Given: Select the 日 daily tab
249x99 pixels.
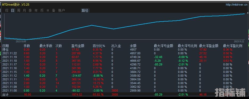Looking at the screenshot, I should coord(13,10).
